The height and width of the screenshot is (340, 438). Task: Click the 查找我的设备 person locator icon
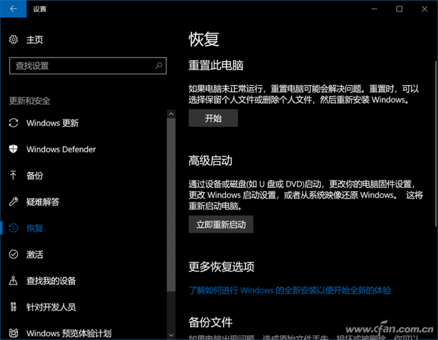13,280
